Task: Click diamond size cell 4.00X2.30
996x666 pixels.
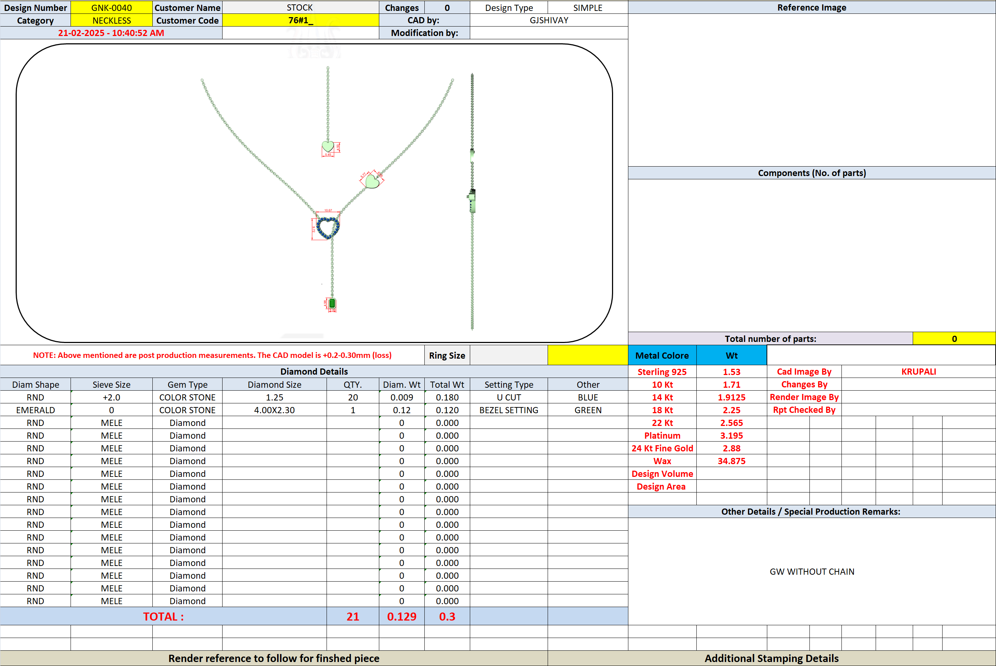Action: point(274,410)
